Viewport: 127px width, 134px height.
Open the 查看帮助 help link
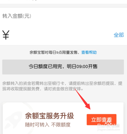coord(89,52)
